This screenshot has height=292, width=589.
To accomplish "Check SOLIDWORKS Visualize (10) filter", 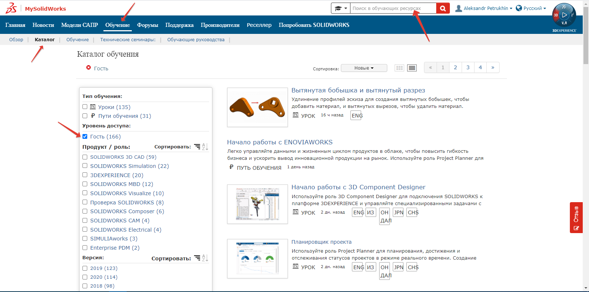I will click(x=85, y=193).
